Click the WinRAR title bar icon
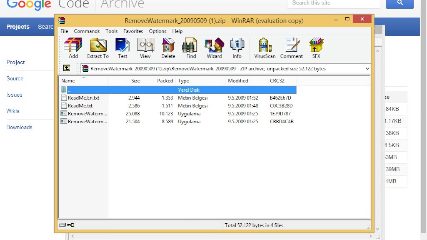This screenshot has height=240, width=427. click(62, 20)
